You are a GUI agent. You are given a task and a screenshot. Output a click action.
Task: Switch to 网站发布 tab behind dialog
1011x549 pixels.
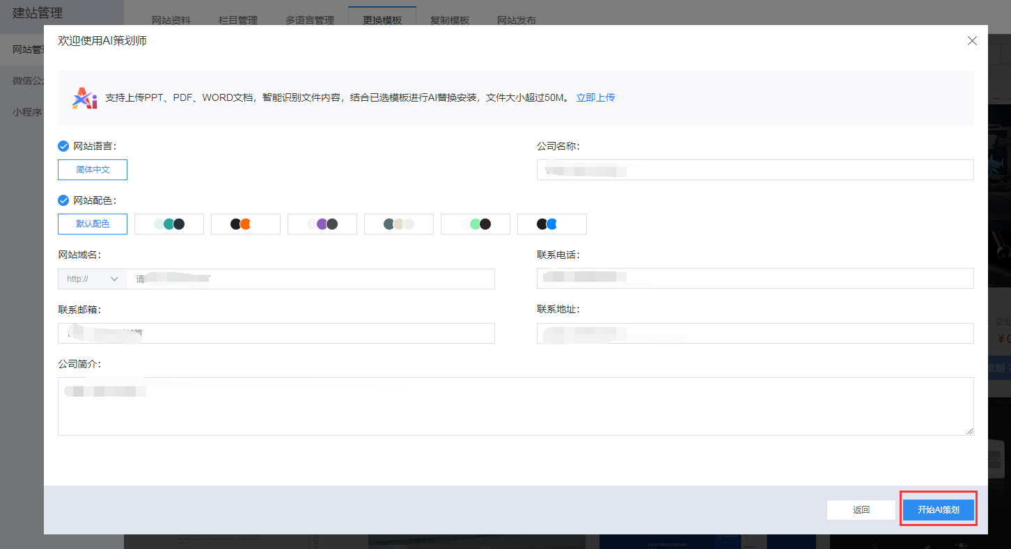click(517, 20)
